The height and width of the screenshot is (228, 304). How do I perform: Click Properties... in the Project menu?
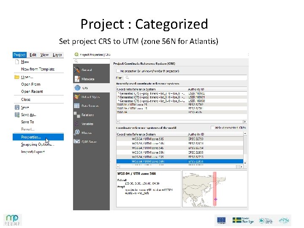(x=38, y=137)
